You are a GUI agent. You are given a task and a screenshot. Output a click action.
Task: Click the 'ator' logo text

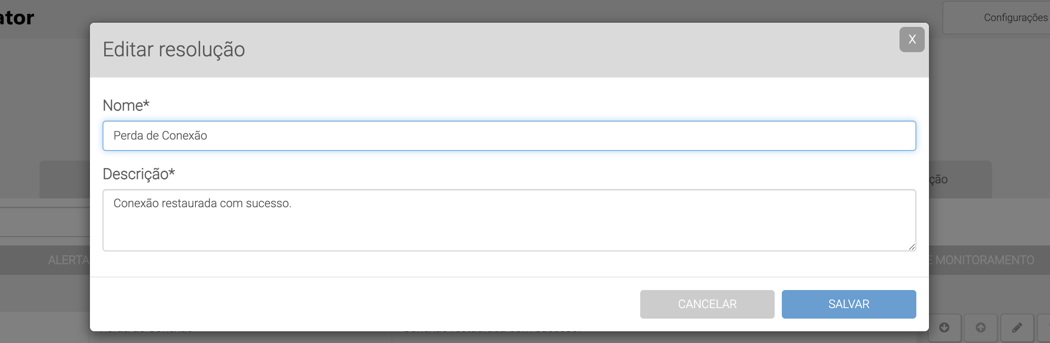click(17, 18)
